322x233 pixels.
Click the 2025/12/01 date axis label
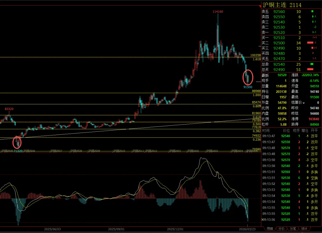click(175, 229)
